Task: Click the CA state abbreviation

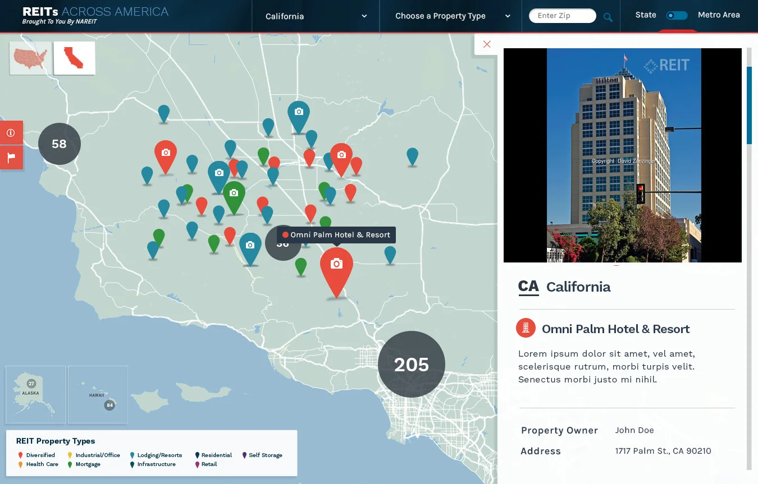Action: pyautogui.click(x=528, y=287)
